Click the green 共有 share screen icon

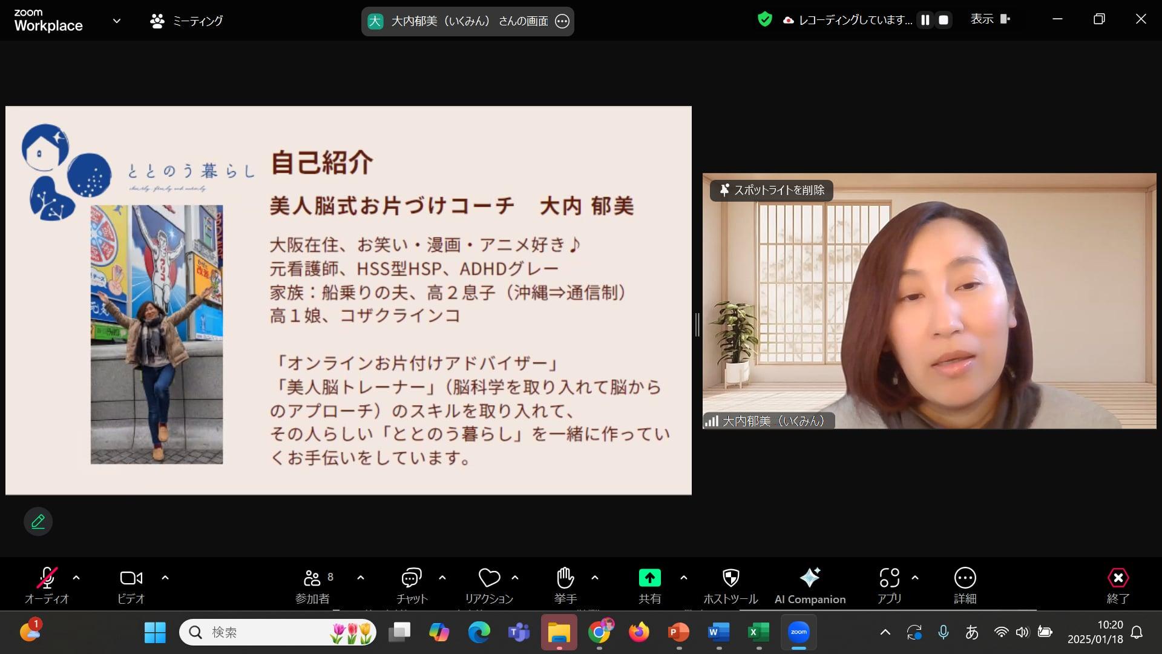tap(649, 578)
